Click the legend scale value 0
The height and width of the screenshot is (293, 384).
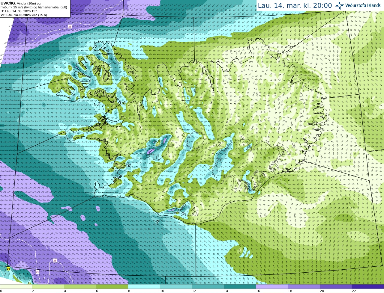click(1, 291)
